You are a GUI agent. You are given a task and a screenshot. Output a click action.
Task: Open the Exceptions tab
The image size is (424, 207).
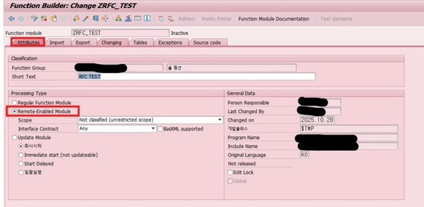pyautogui.click(x=170, y=42)
